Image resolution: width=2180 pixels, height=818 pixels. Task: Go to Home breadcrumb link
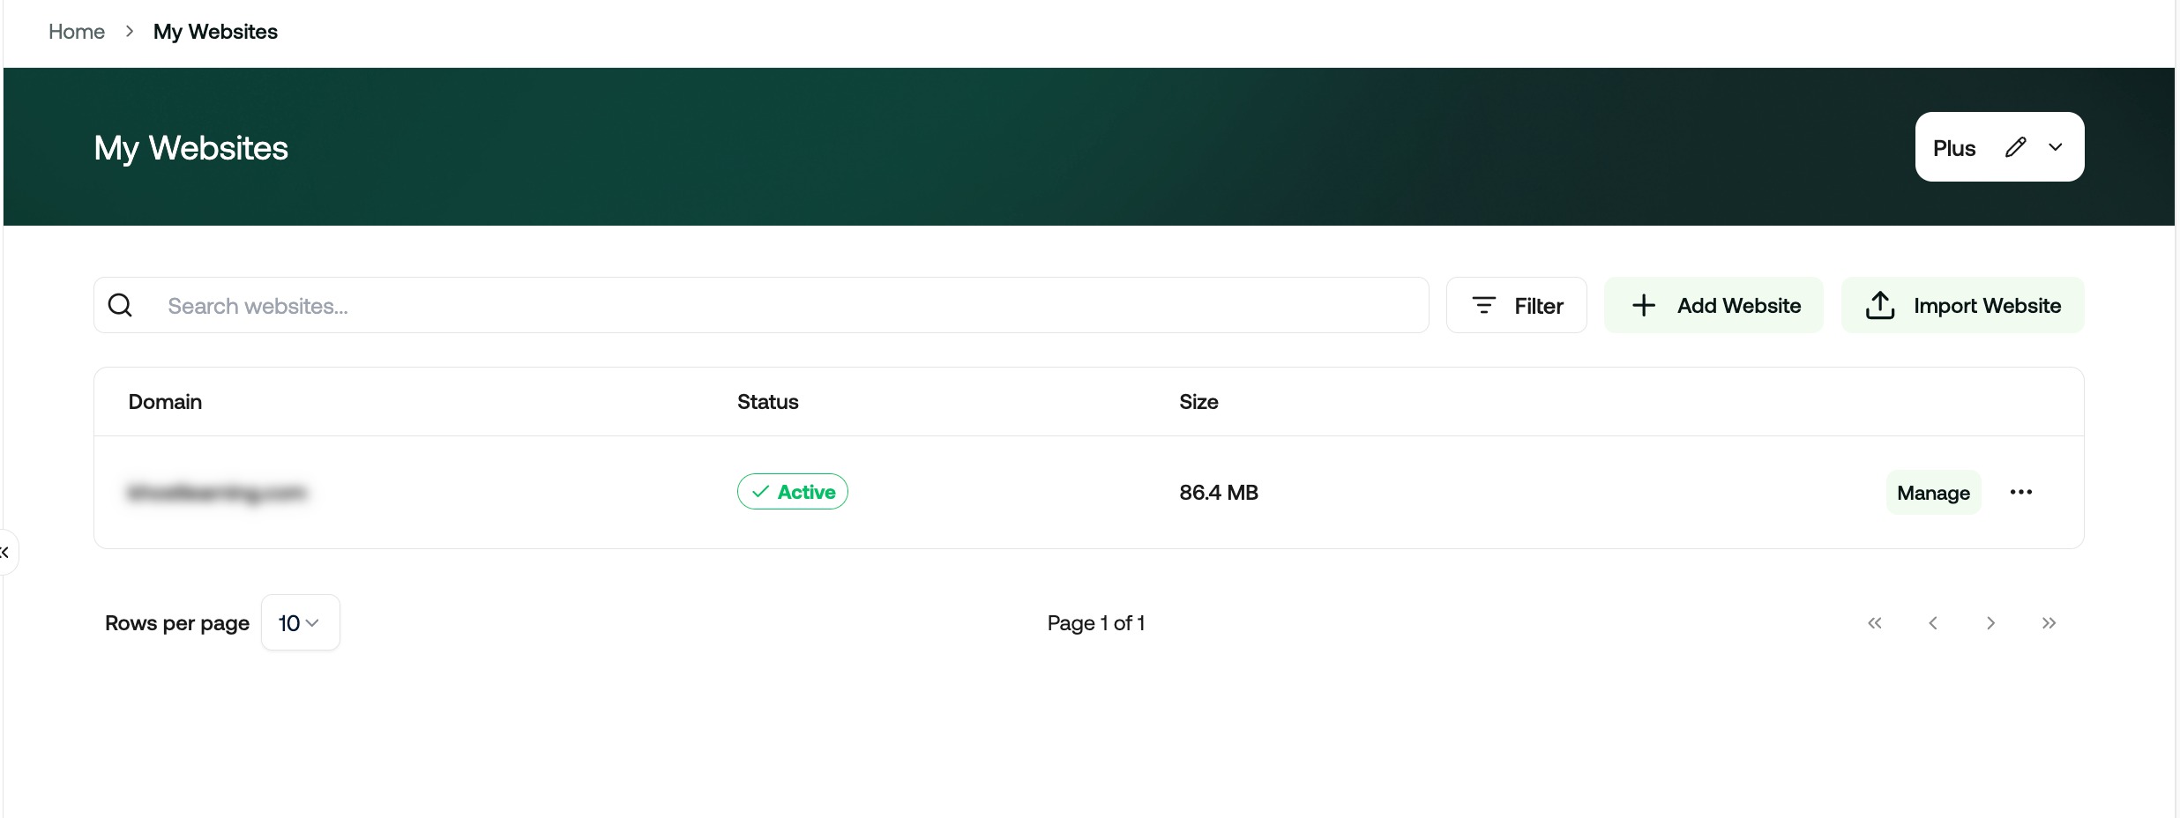coord(77,32)
